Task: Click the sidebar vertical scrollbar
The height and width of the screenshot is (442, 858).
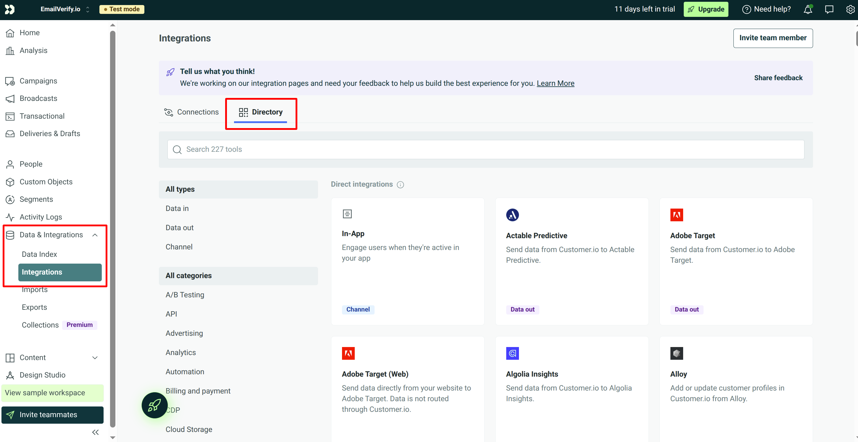Action: (113, 229)
